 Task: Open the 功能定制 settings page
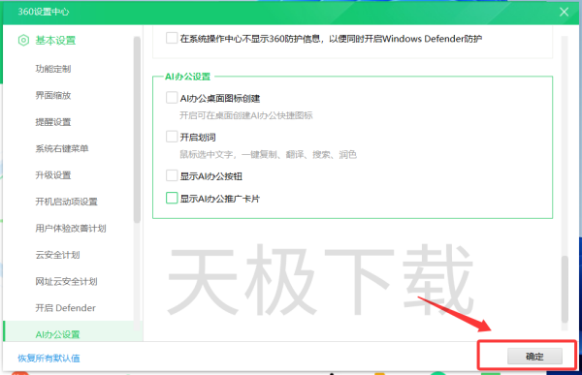[x=53, y=69]
